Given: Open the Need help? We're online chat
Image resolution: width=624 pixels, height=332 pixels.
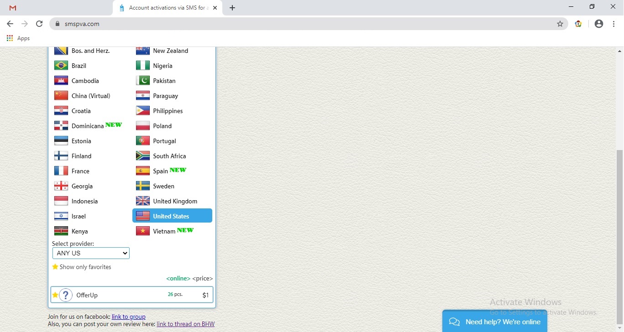Looking at the screenshot, I should click(x=495, y=322).
